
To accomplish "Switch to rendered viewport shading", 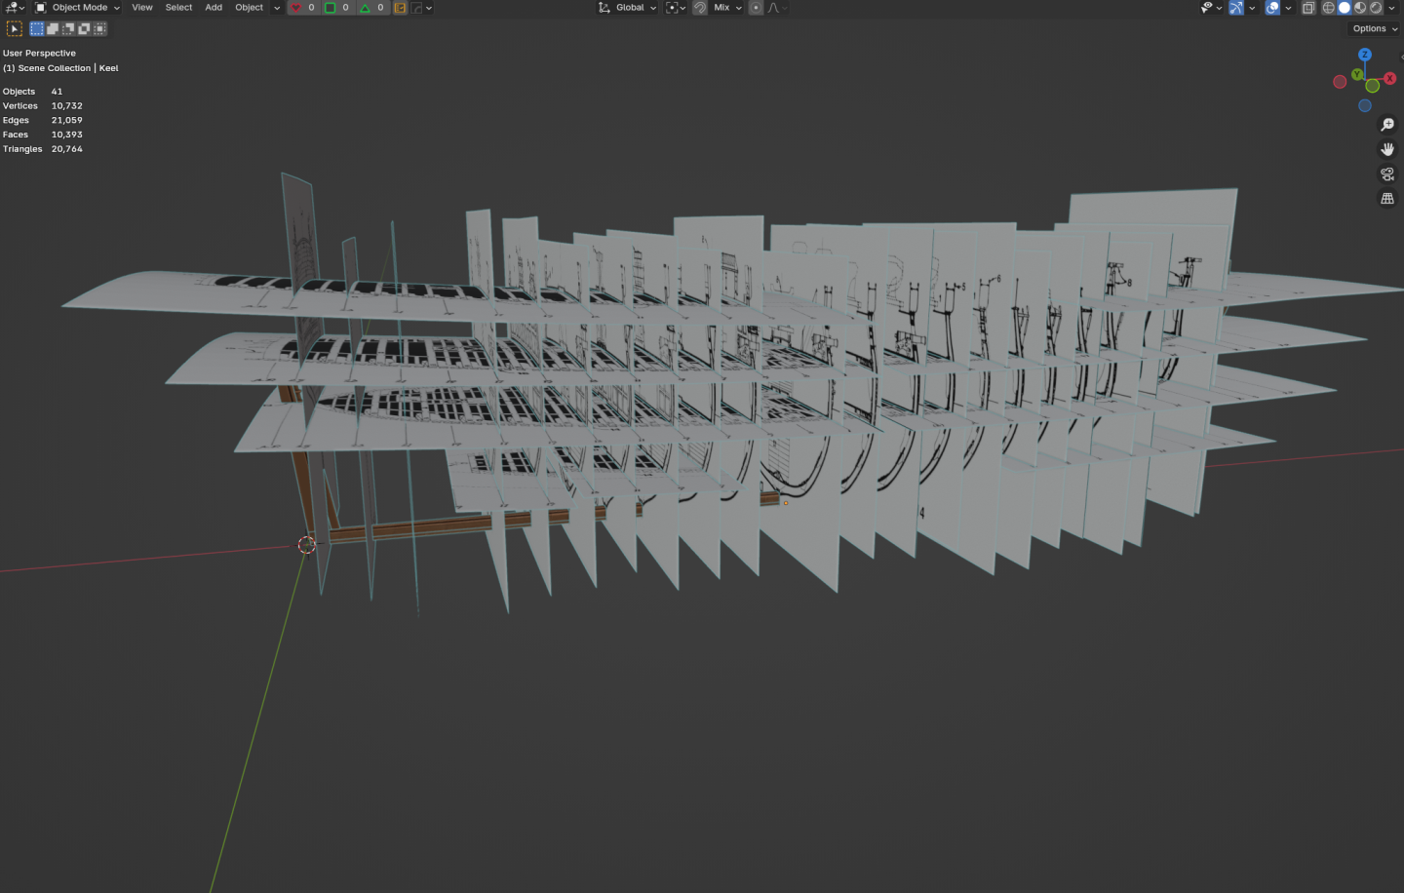I will click(1376, 7).
